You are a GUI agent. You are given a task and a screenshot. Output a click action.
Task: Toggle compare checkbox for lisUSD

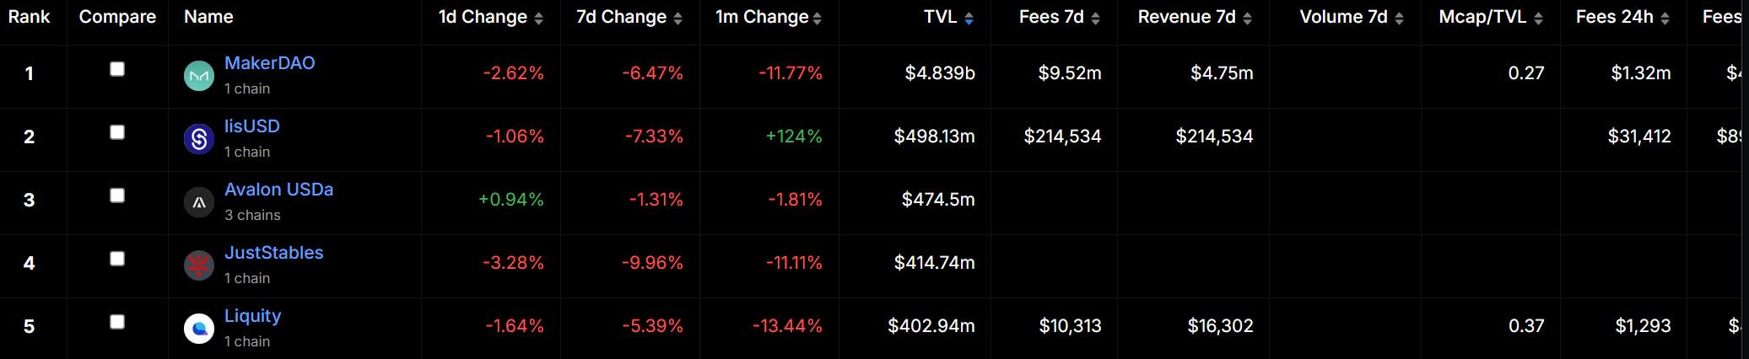tap(117, 132)
